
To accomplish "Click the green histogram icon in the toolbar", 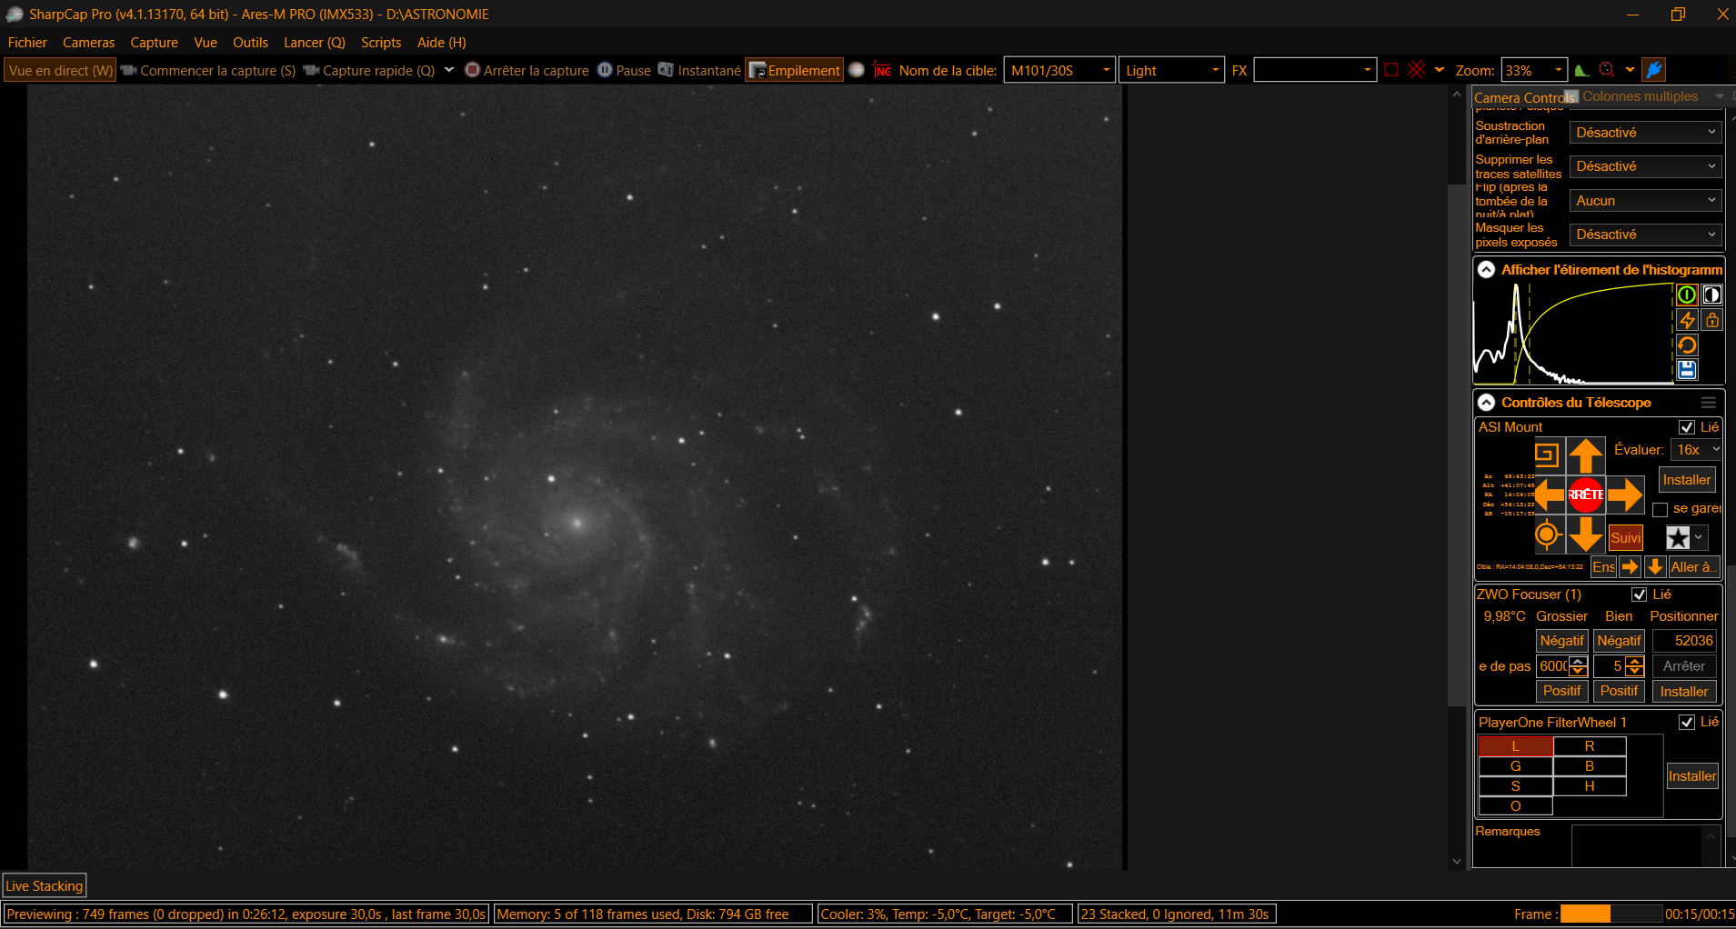I will pyautogui.click(x=1582, y=70).
